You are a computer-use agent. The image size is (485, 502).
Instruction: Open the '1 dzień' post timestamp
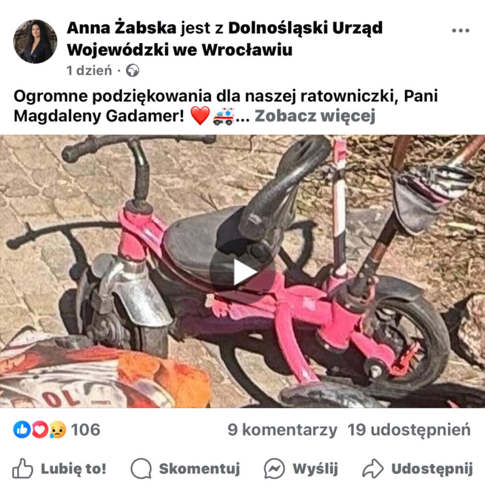click(89, 71)
